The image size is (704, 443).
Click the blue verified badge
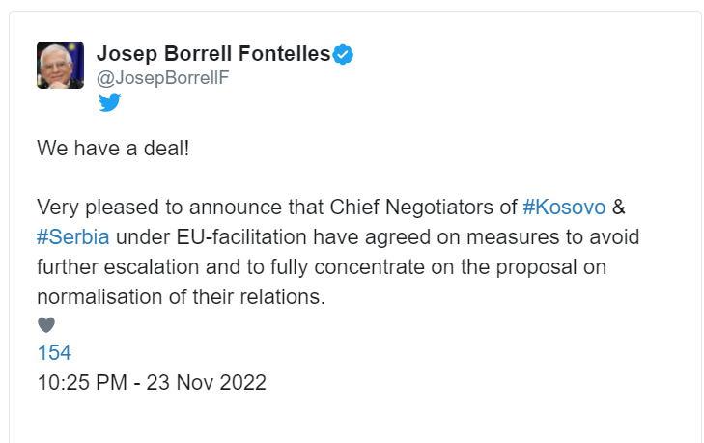coord(343,54)
